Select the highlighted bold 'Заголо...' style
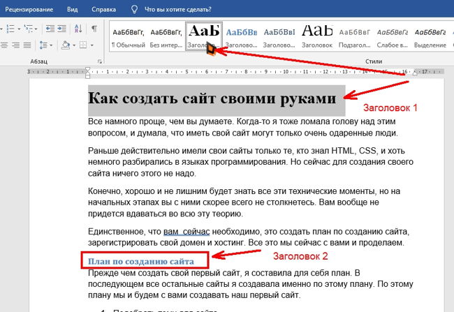 (x=204, y=36)
